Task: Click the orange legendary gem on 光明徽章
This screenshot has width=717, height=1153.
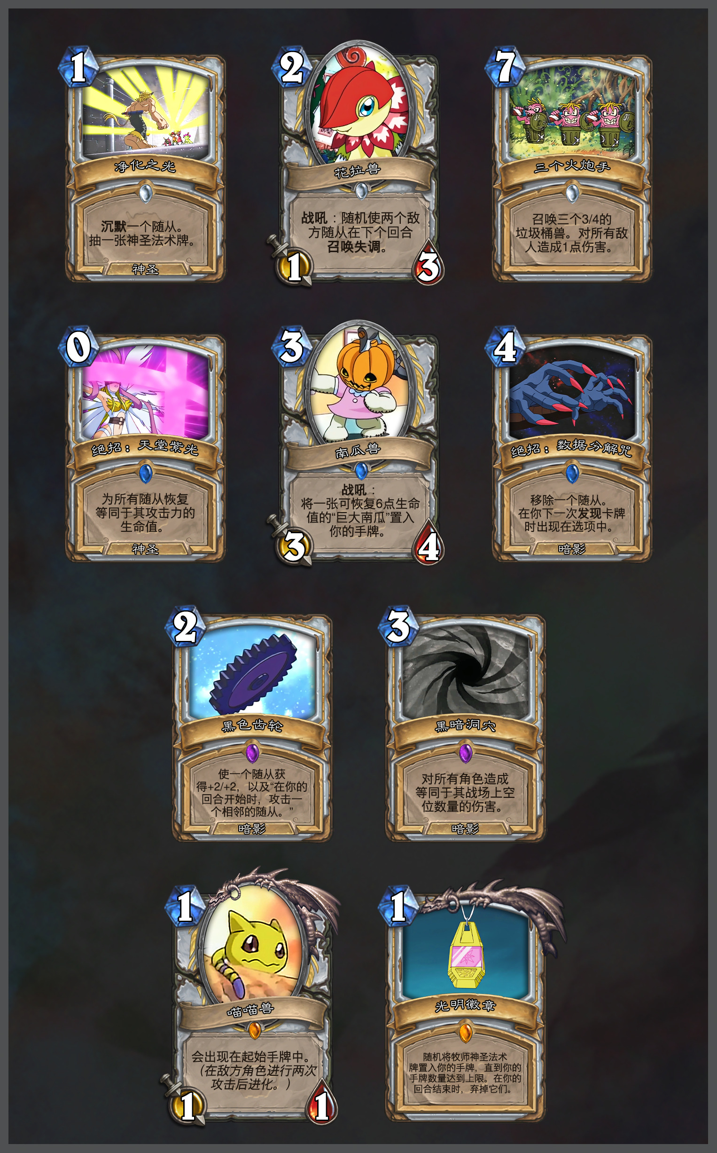Action: tap(466, 1031)
